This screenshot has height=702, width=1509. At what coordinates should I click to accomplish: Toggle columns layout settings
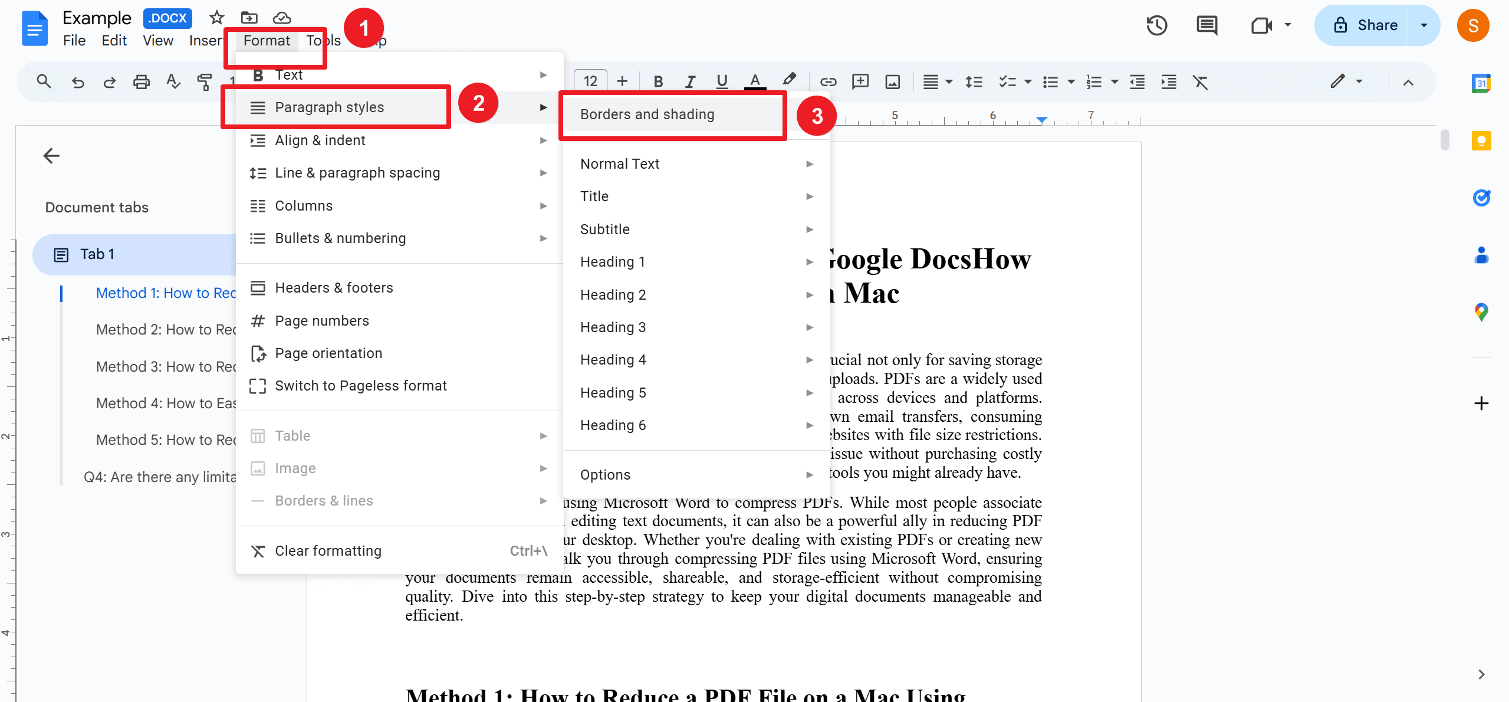[x=303, y=205]
